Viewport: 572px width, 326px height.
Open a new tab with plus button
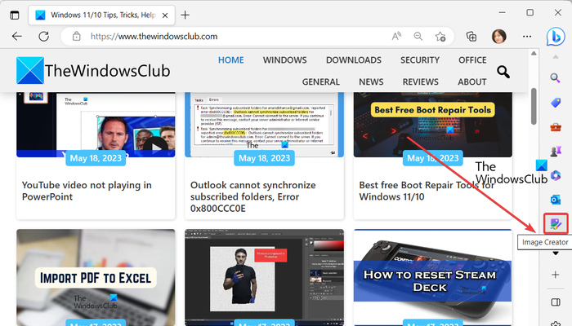point(185,15)
